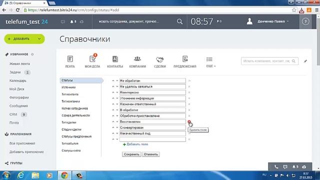
Task: Open Задачи in sidebar
Action: (15, 72)
